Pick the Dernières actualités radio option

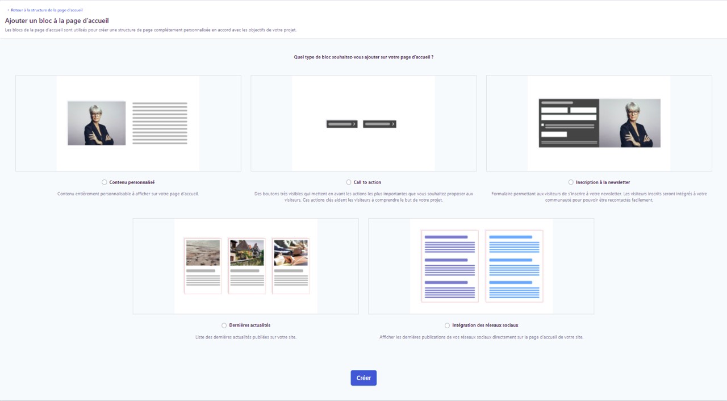click(224, 325)
